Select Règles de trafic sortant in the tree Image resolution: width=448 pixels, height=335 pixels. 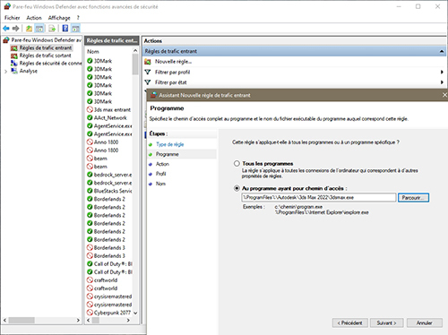coord(45,56)
